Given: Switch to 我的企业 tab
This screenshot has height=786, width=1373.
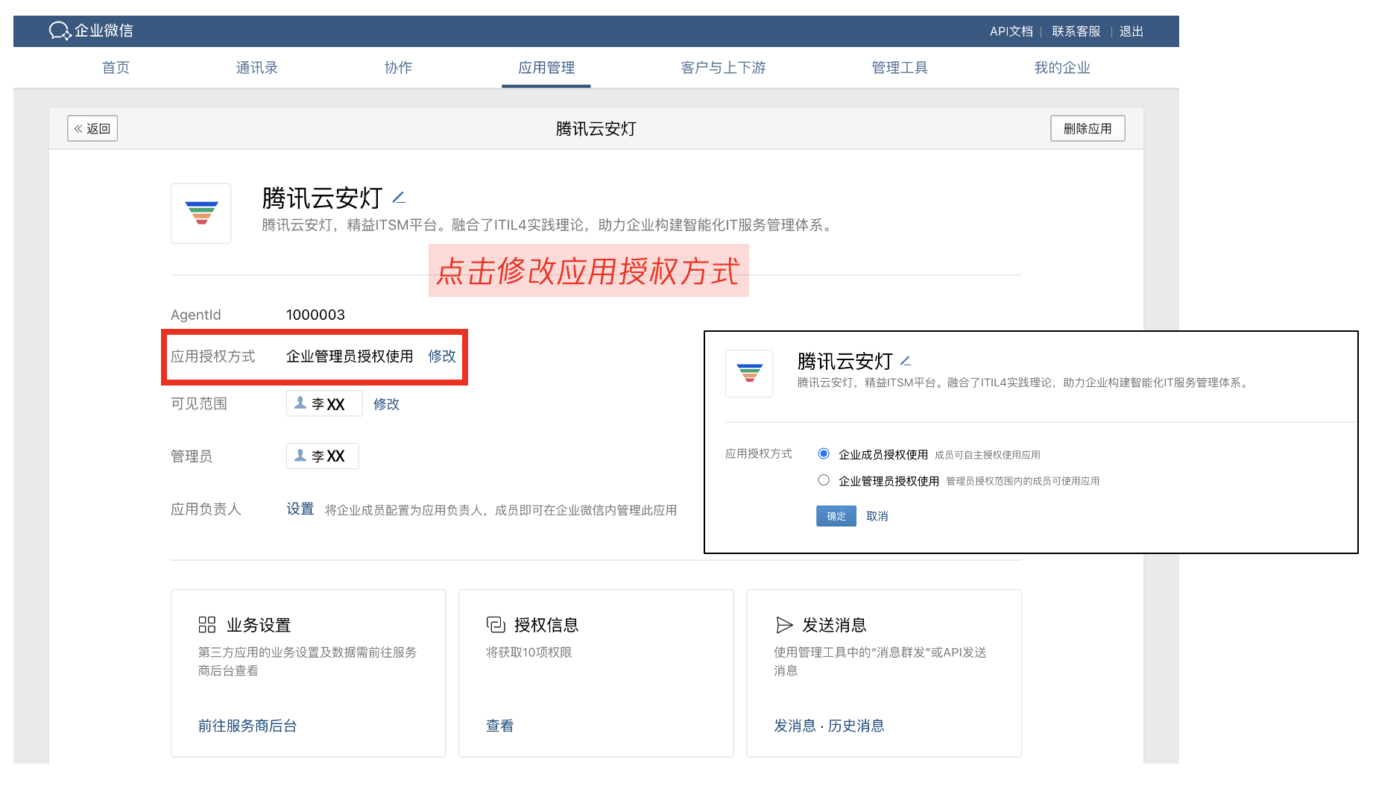Looking at the screenshot, I should (x=1062, y=68).
